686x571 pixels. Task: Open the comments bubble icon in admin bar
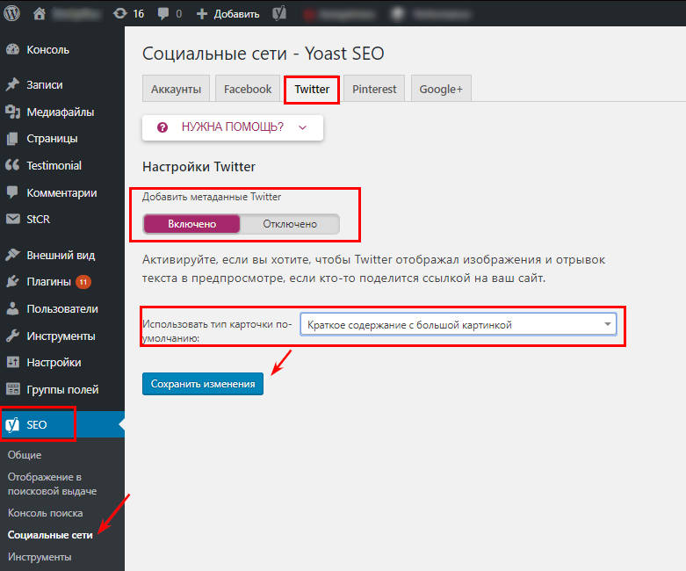click(163, 14)
